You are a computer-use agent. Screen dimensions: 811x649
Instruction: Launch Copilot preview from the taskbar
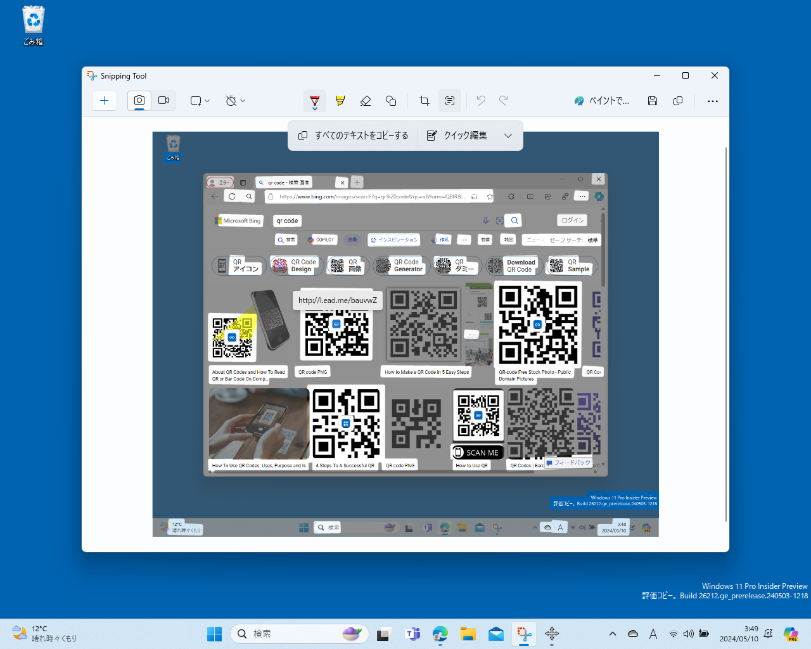[791, 634]
